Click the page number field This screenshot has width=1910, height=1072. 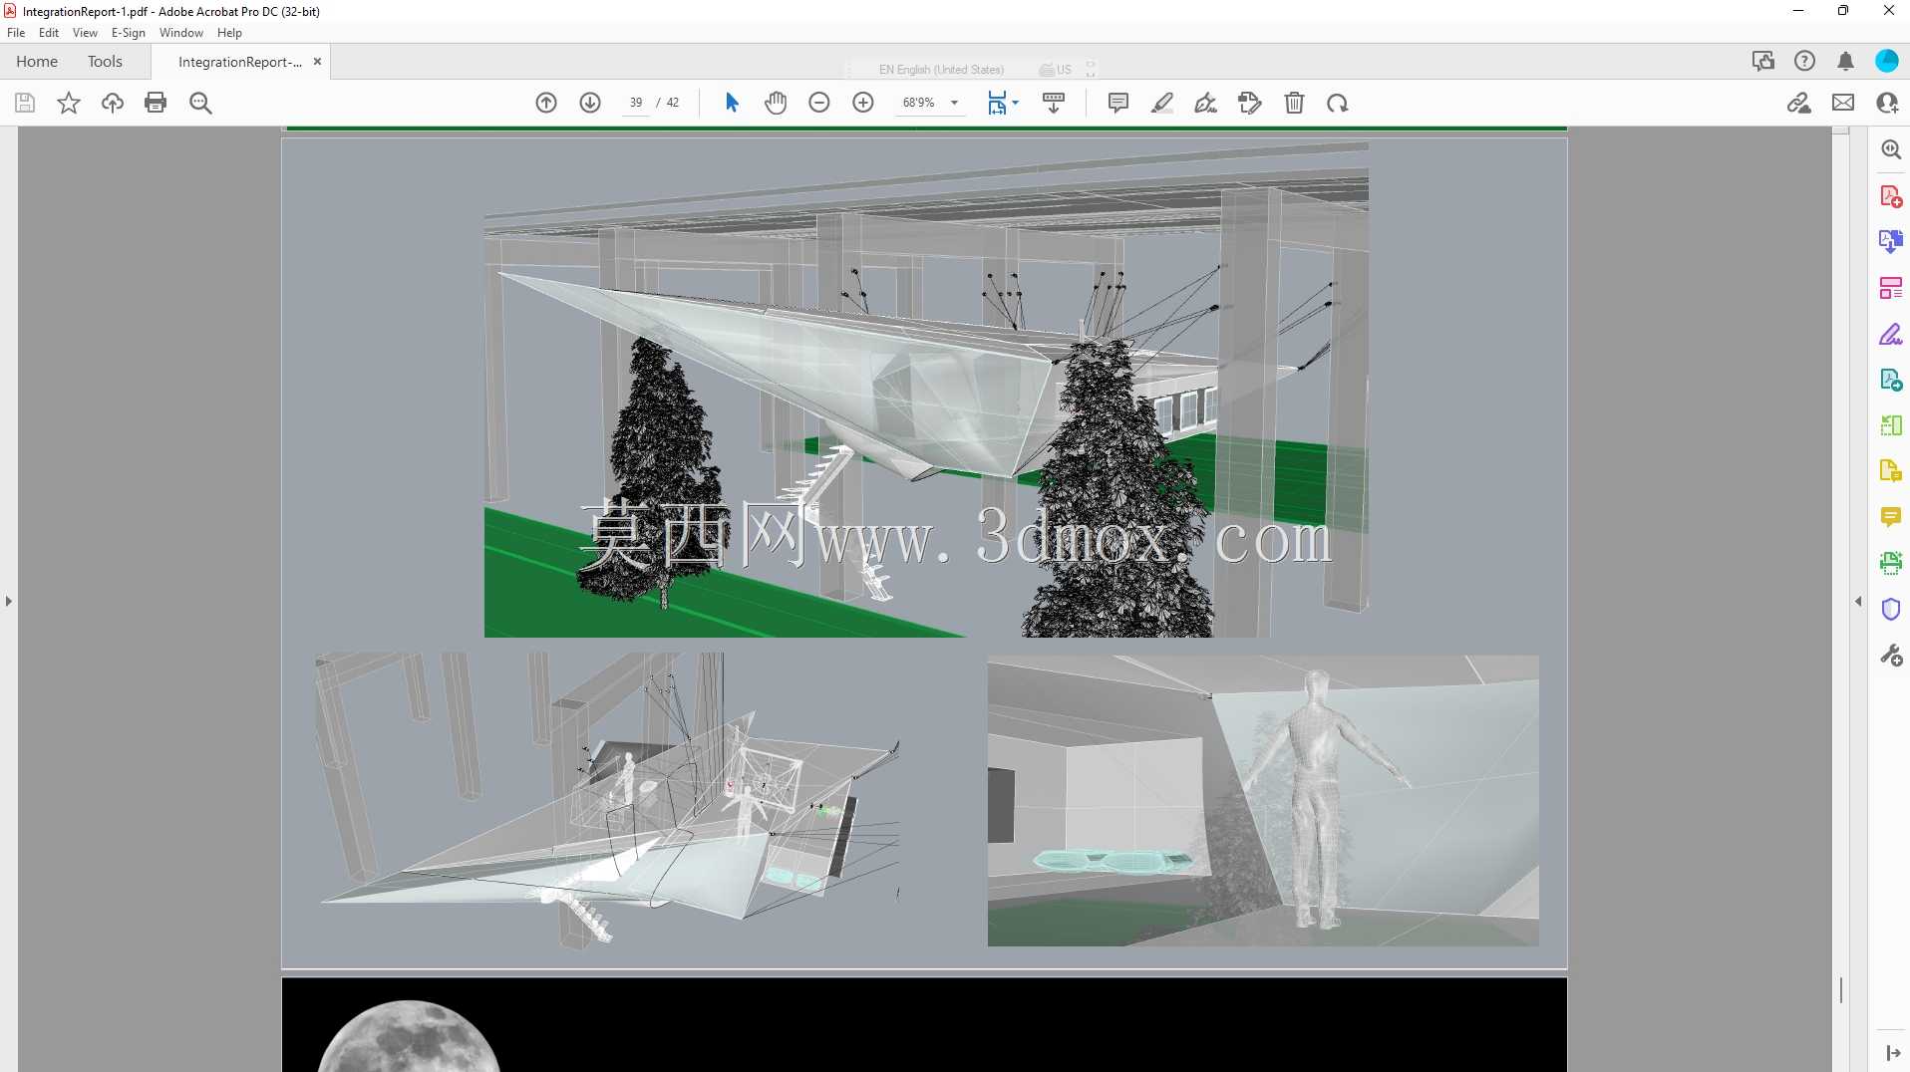pos(636,103)
